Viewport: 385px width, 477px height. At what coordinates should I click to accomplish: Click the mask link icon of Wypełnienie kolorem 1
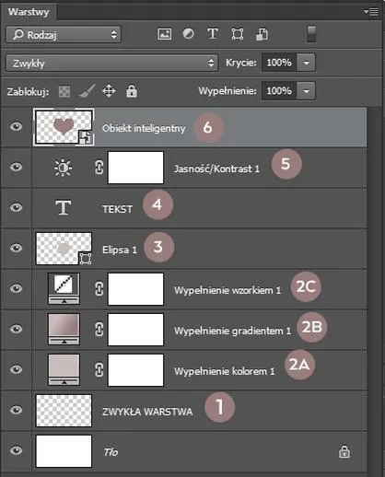[x=99, y=370]
